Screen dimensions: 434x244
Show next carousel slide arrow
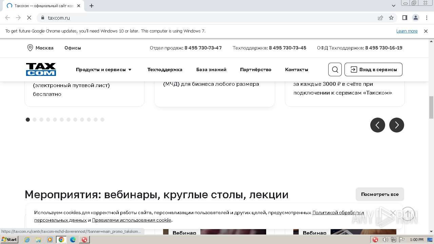tap(397, 125)
